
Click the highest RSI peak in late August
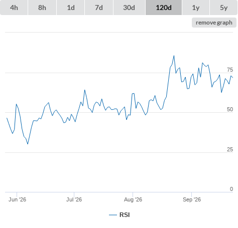[x=174, y=56]
